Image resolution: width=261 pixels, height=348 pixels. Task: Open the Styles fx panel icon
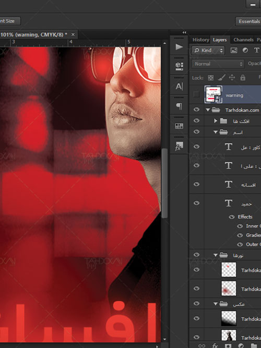179,146
